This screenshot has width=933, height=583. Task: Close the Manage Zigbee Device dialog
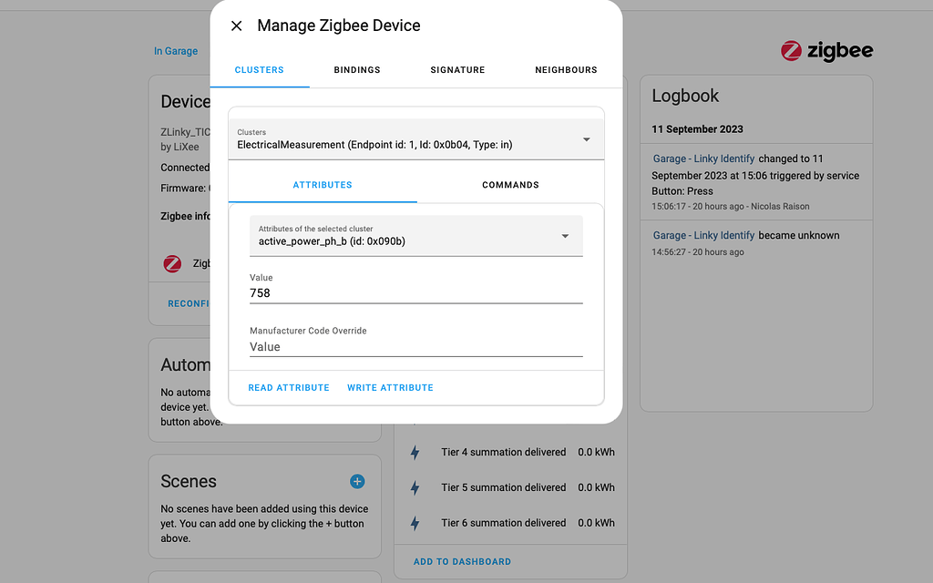[236, 26]
